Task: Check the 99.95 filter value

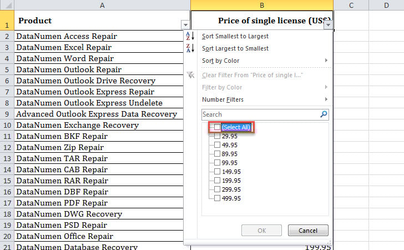Action: tap(217, 163)
